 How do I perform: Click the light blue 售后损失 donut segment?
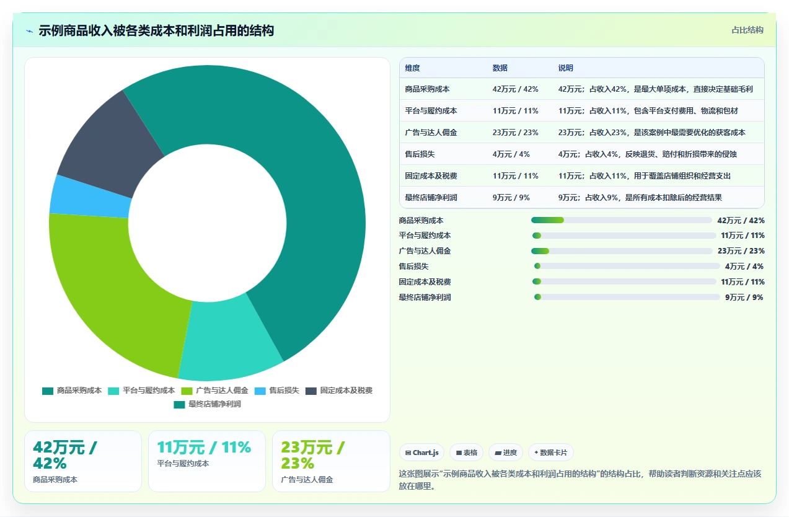tap(90, 196)
